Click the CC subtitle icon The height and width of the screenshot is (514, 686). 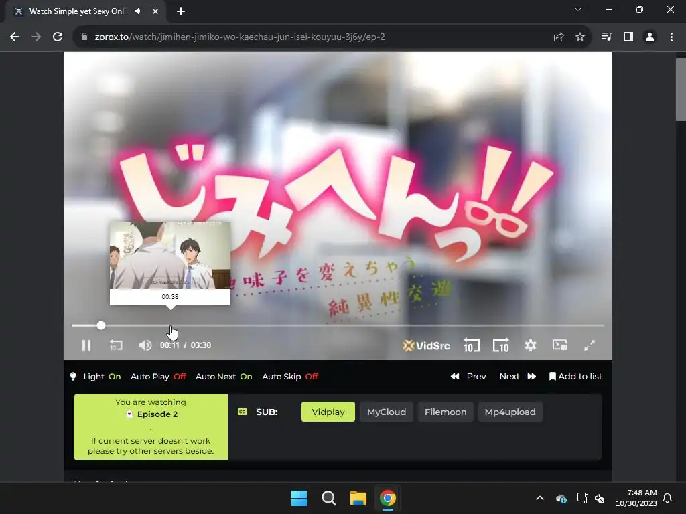[x=242, y=412]
